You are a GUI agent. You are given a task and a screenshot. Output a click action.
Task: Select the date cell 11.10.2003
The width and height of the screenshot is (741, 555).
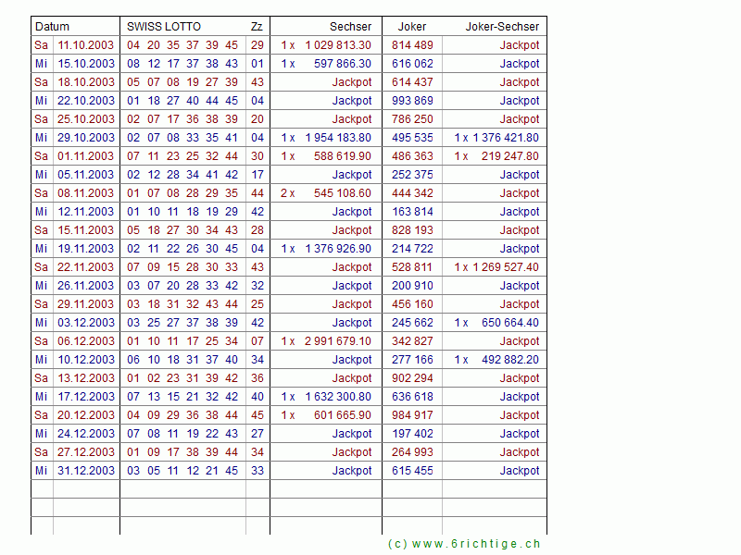(x=86, y=45)
